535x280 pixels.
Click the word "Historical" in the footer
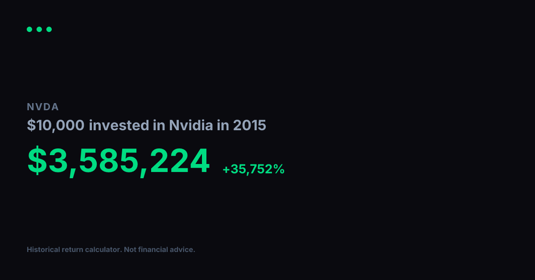pyautogui.click(x=43, y=250)
